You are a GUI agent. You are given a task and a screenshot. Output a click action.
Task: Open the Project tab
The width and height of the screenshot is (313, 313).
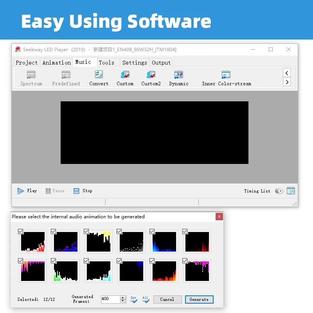pos(27,63)
